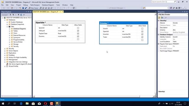Toggle Allow Nulls for UrunAdı column

coord(142,34)
